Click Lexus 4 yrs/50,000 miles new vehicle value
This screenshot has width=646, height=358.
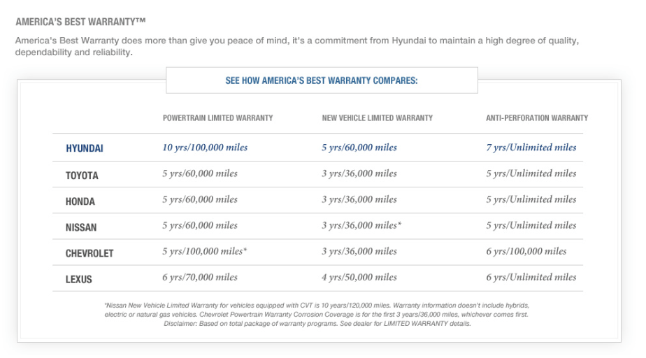359,278
